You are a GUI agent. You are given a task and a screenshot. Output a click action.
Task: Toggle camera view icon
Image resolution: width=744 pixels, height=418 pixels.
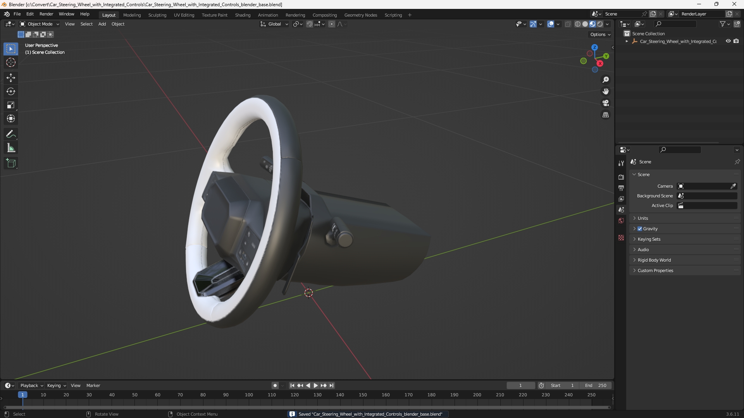click(x=606, y=103)
